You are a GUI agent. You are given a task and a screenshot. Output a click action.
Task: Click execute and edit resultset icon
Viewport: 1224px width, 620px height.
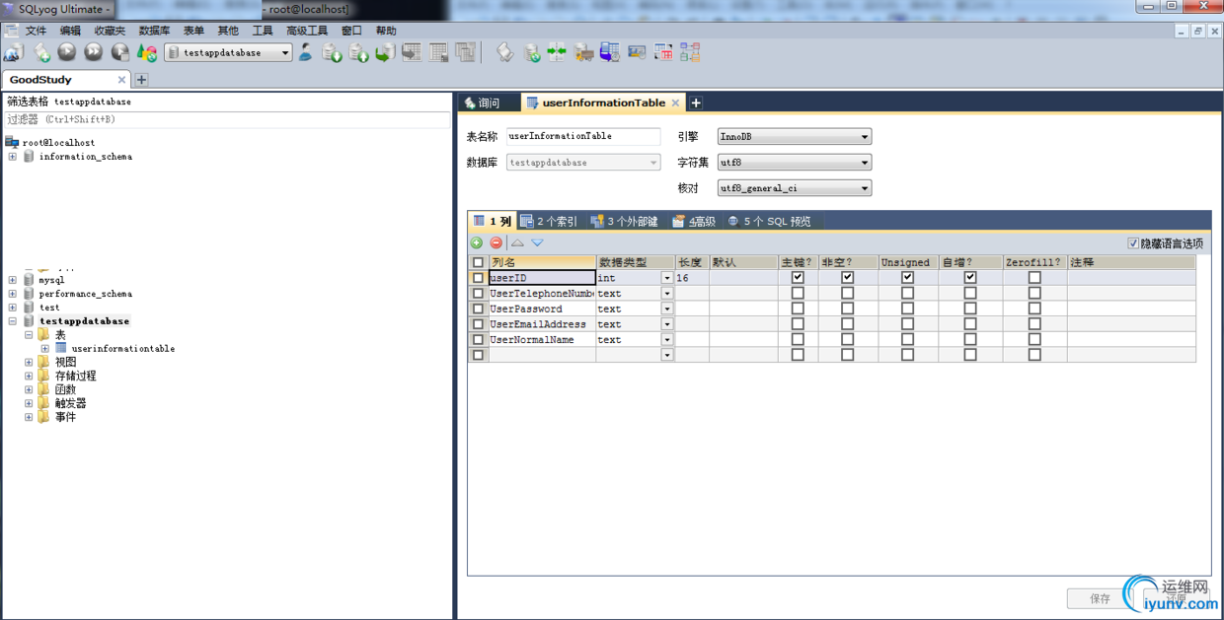(x=120, y=52)
